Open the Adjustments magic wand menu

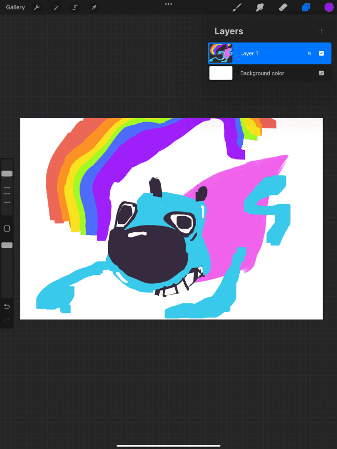pos(56,7)
